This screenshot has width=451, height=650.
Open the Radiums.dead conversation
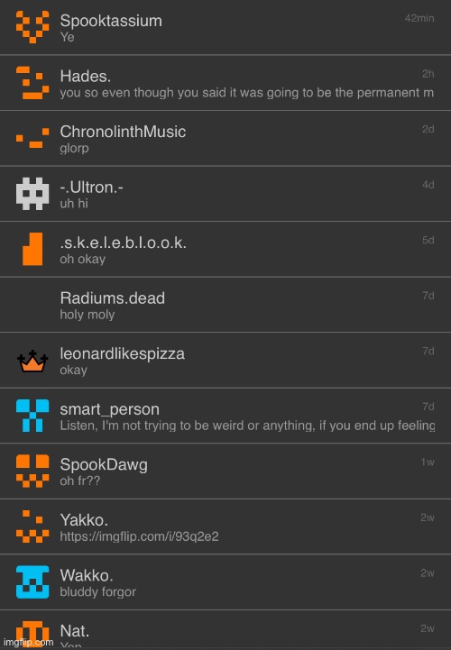225,305
